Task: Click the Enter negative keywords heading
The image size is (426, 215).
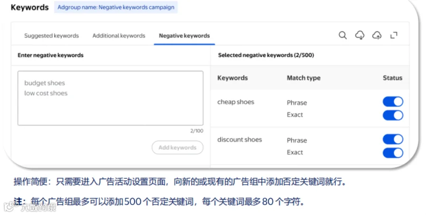Action: 51,55
